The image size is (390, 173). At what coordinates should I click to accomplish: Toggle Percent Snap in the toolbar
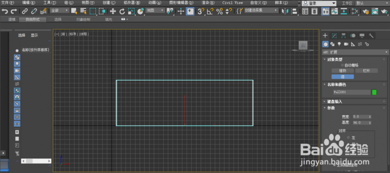[x=219, y=11]
